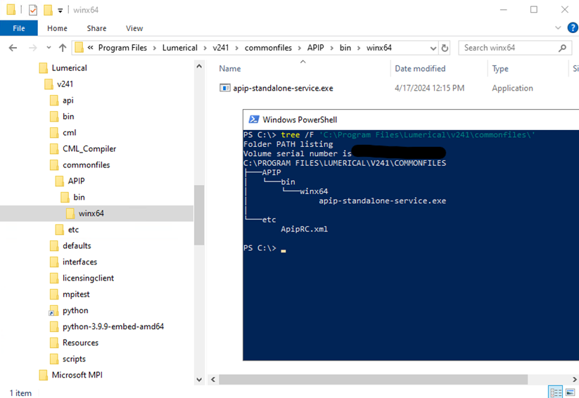Click APIP in address breadcrumb

315,48
